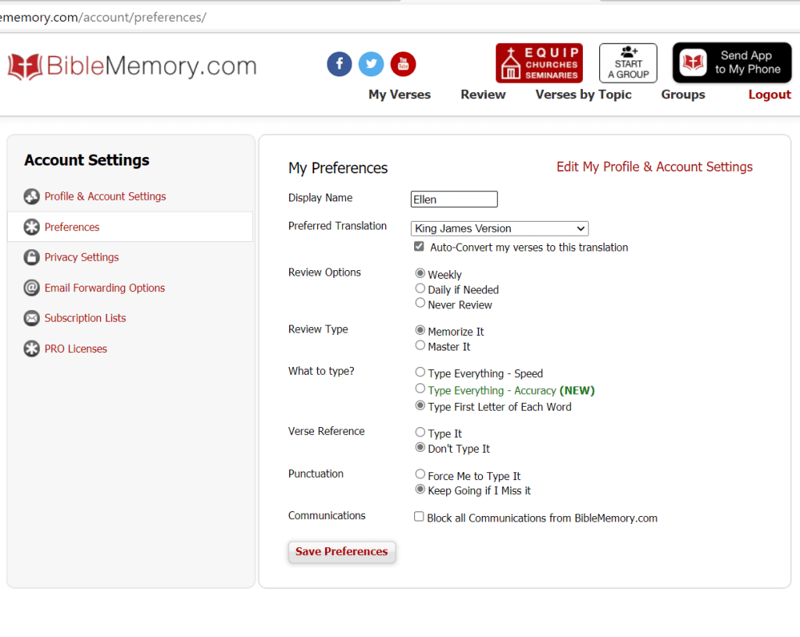
Task: Select Force Me to Type It punctuation
Action: [420, 475]
